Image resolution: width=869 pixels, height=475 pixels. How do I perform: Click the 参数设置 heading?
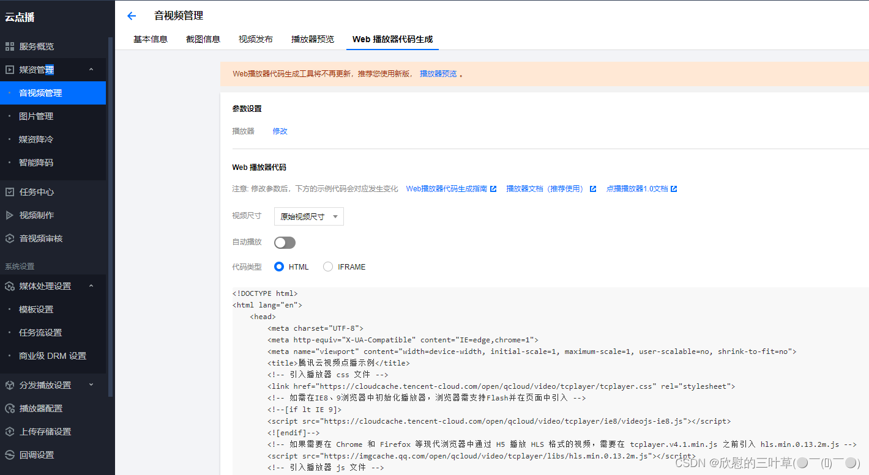pos(247,109)
